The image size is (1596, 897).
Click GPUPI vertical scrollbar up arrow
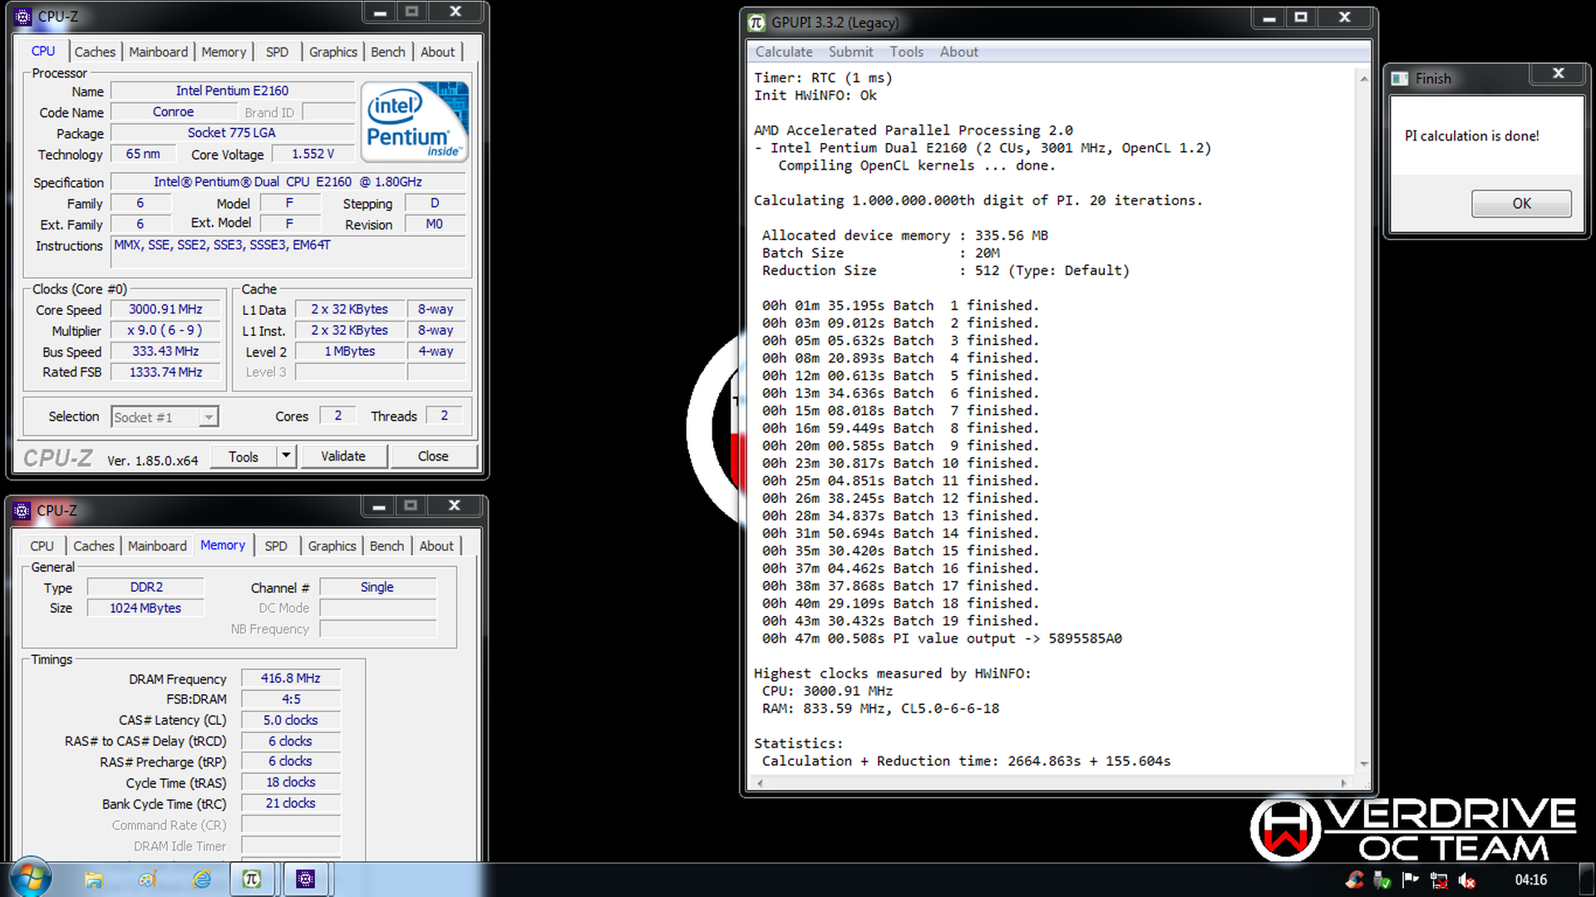[1363, 78]
